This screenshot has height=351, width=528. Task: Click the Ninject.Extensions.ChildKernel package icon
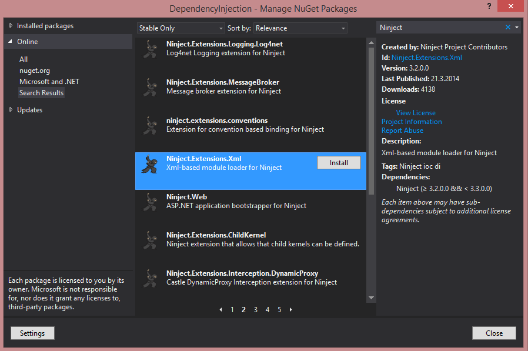[150, 240]
